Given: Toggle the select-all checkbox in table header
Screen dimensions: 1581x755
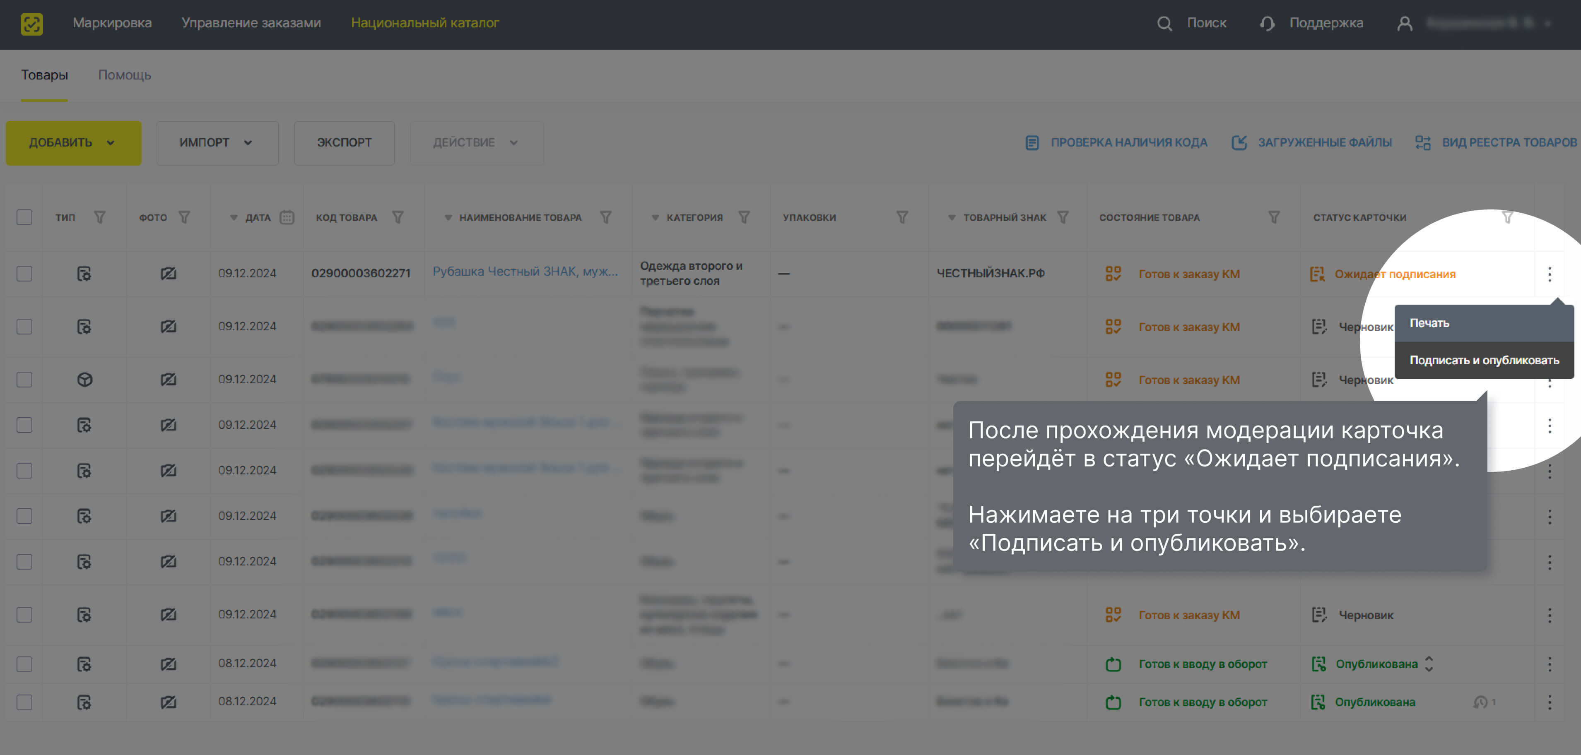Looking at the screenshot, I should (24, 217).
